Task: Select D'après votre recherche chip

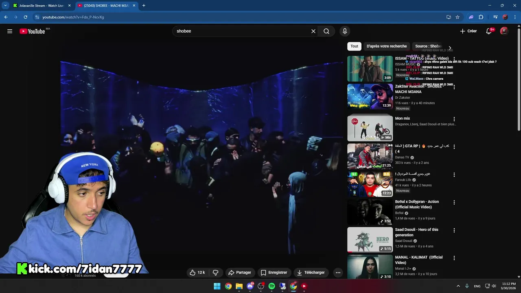Action: pos(387,46)
